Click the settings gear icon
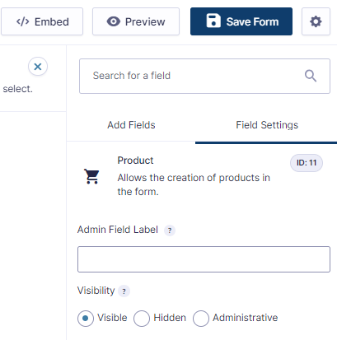The height and width of the screenshot is (340, 337). [x=316, y=21]
